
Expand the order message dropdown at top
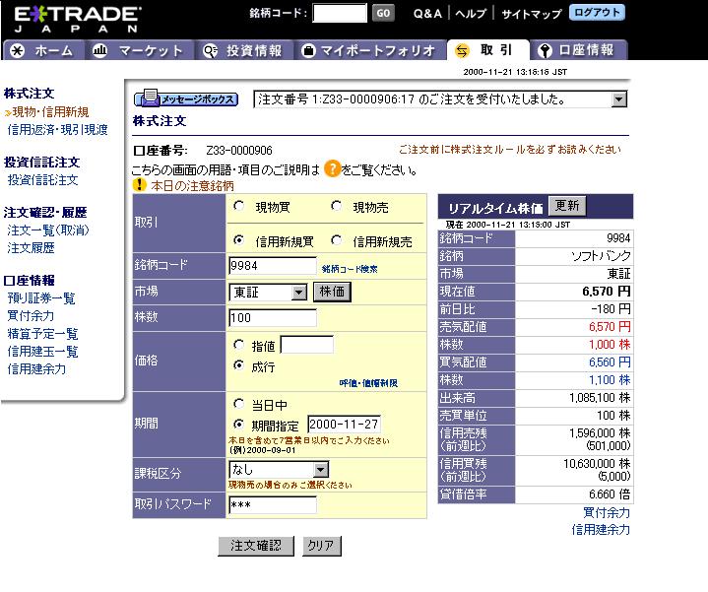point(618,99)
